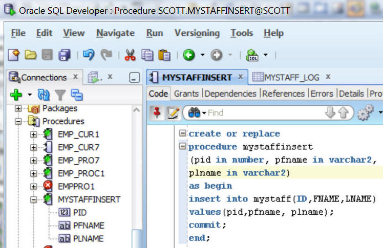Screen dimensions: 383x248
Task: Close the MYSTAFF_LOG editor tab
Action: [x=328, y=77]
